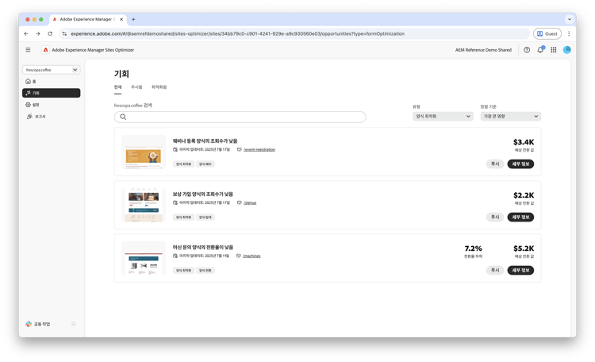595x362 pixels.
Task: Click calendar icon in 보상 가입 card
Action: (x=175, y=203)
